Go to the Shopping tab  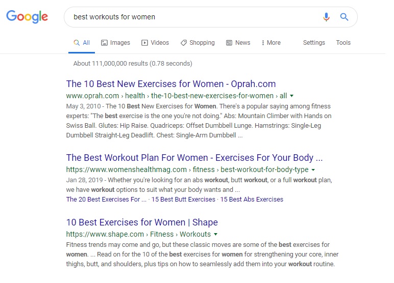coord(198,43)
